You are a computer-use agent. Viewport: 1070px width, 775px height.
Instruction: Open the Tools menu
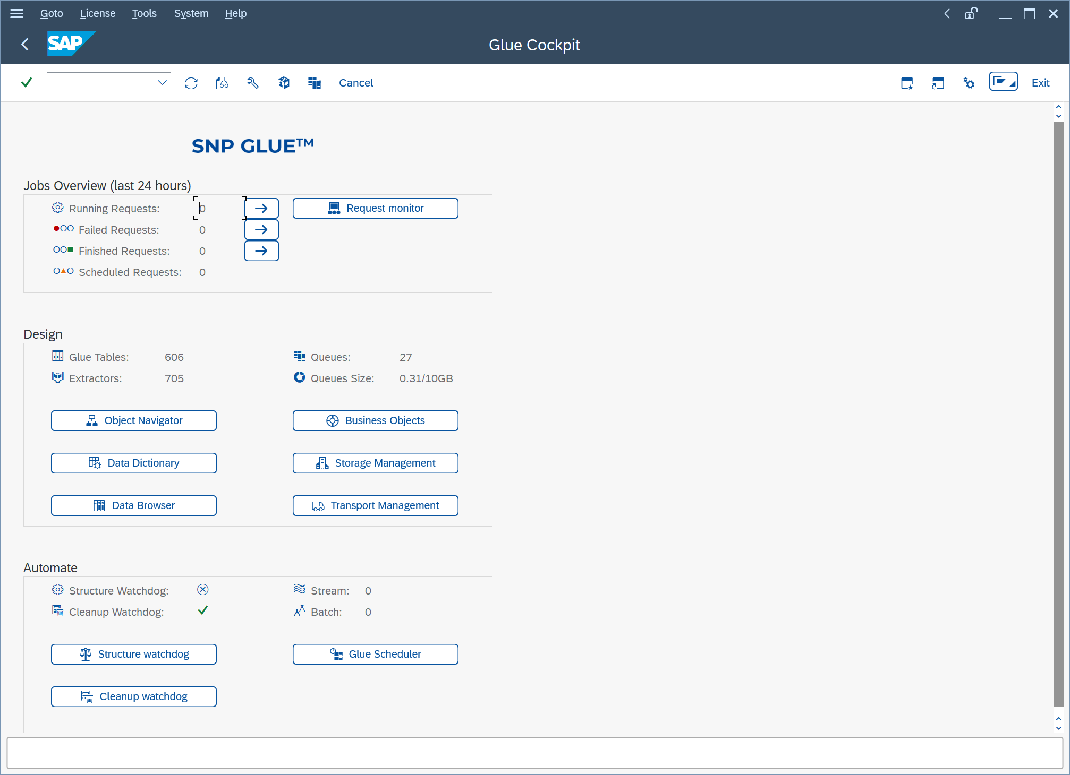[x=144, y=13]
